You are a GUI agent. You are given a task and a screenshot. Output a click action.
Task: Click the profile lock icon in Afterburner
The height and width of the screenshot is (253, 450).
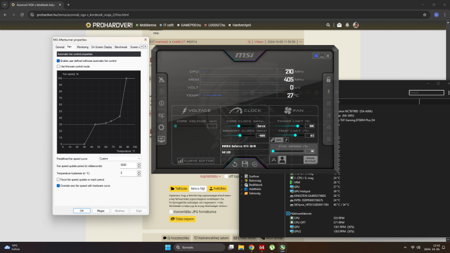328,79
